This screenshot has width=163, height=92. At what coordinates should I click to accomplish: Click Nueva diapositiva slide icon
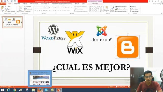tap(20, 7)
